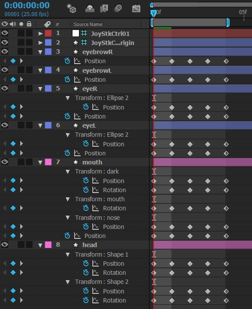The image size is (252, 309).
Task: Collapse the eyebrowR layer
Action: point(40,52)
